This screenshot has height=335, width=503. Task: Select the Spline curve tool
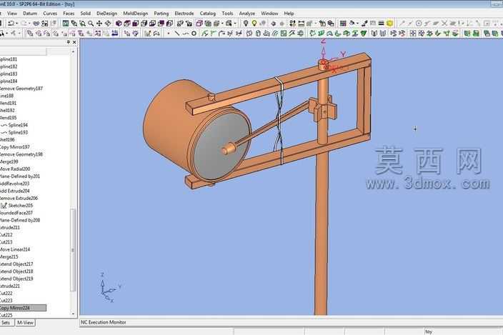pos(186,34)
